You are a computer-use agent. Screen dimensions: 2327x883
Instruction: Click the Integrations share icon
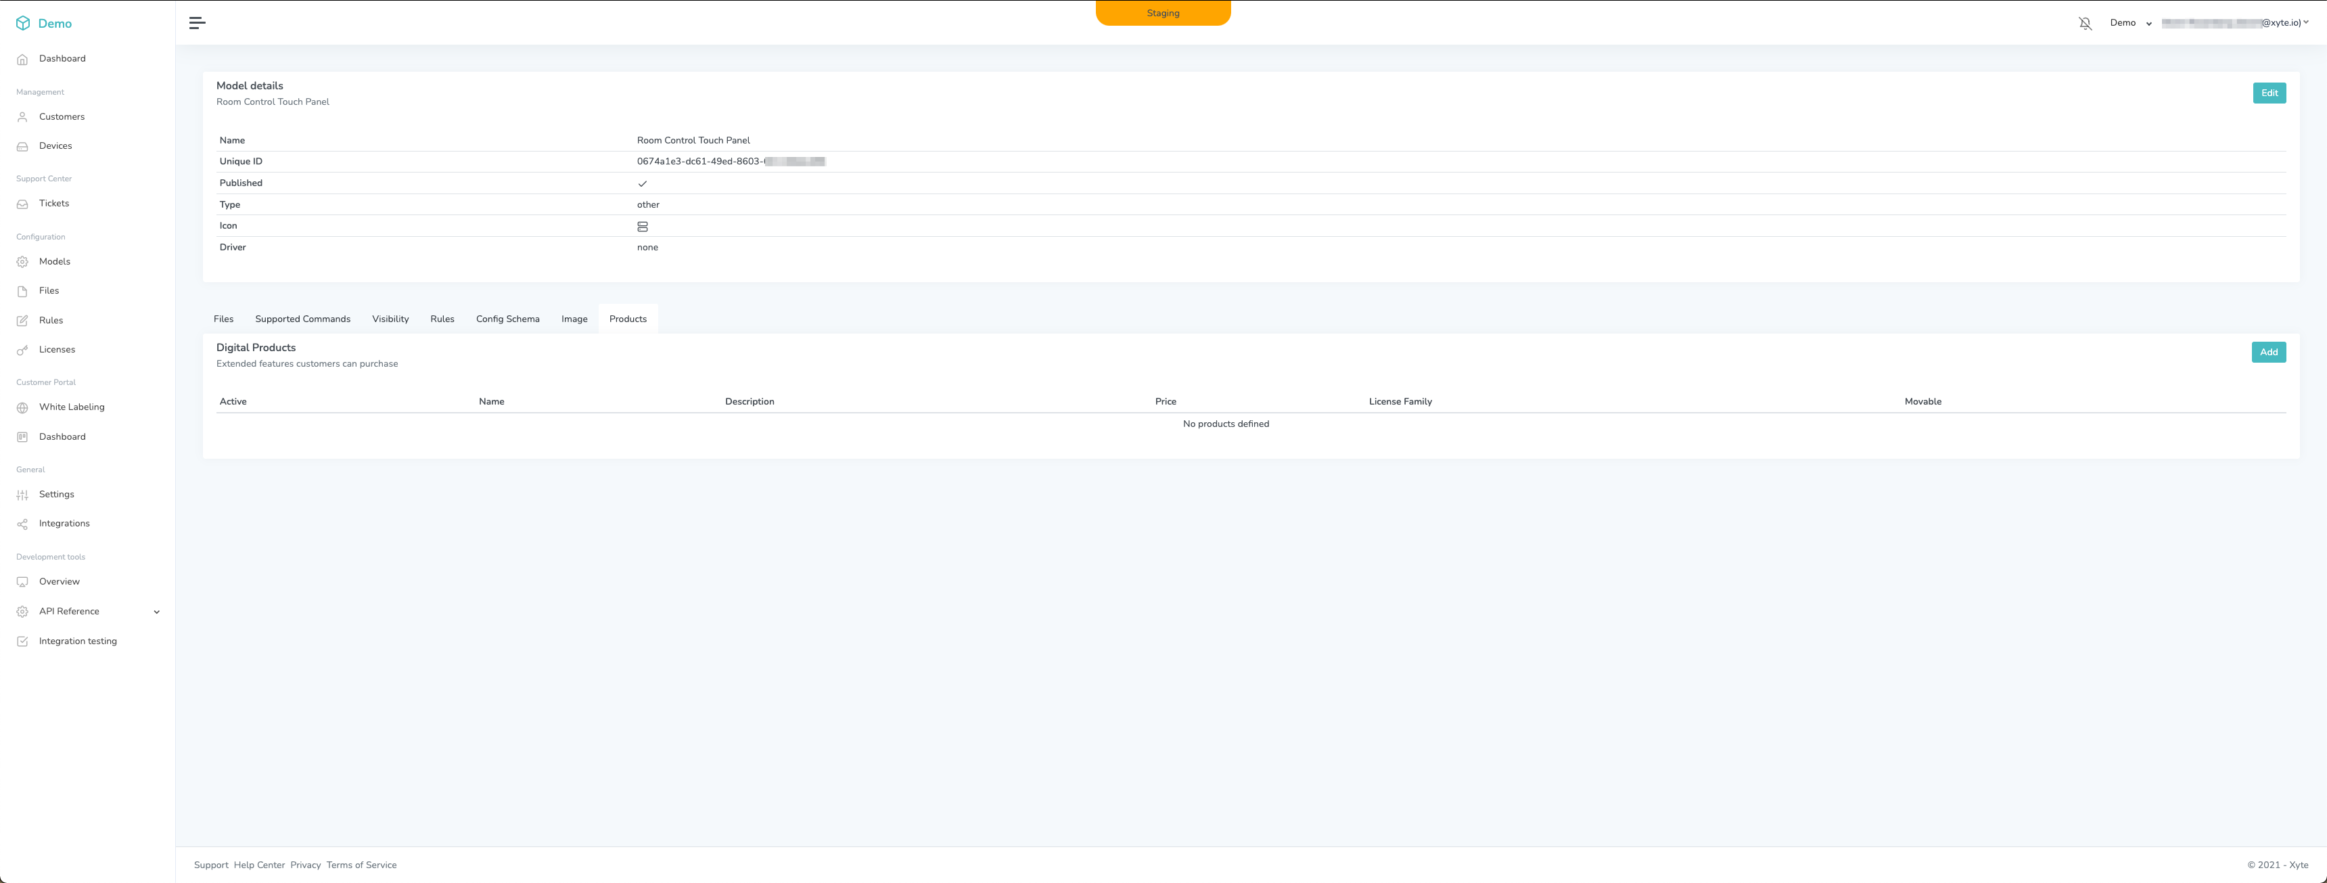(22, 524)
